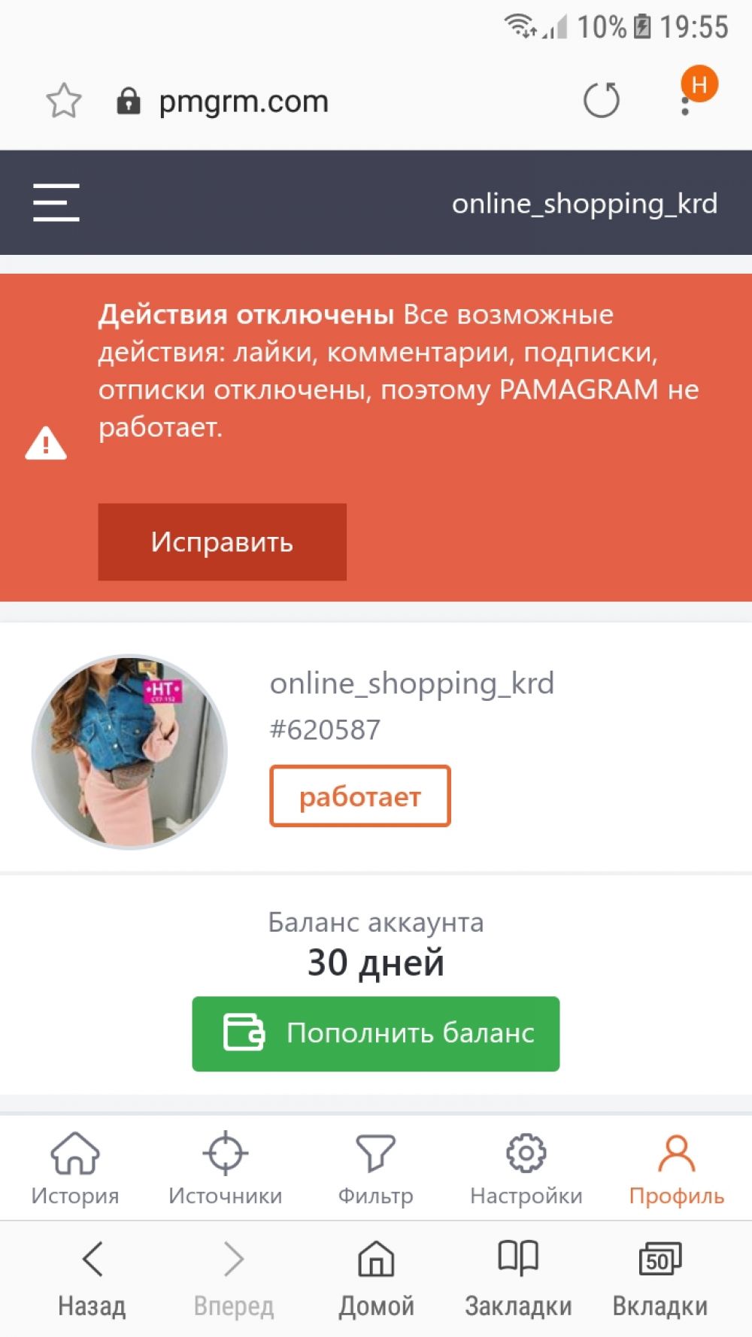Open the История home tab
The image size is (752, 1337).
[75, 1169]
